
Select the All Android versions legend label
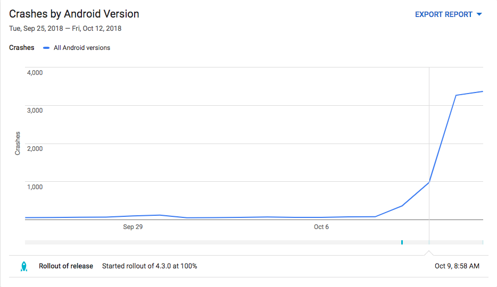[82, 48]
